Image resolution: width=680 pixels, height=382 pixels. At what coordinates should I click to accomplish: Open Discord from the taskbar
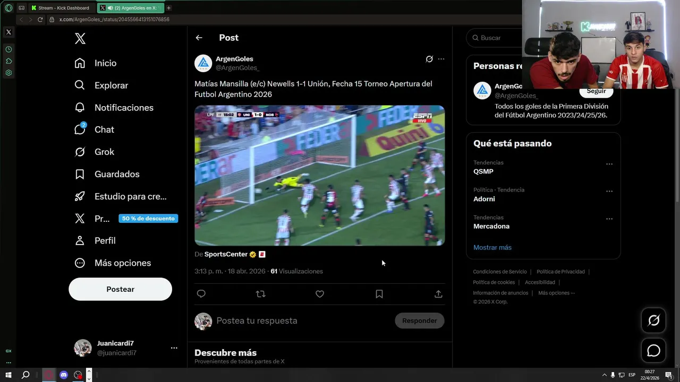(64, 375)
